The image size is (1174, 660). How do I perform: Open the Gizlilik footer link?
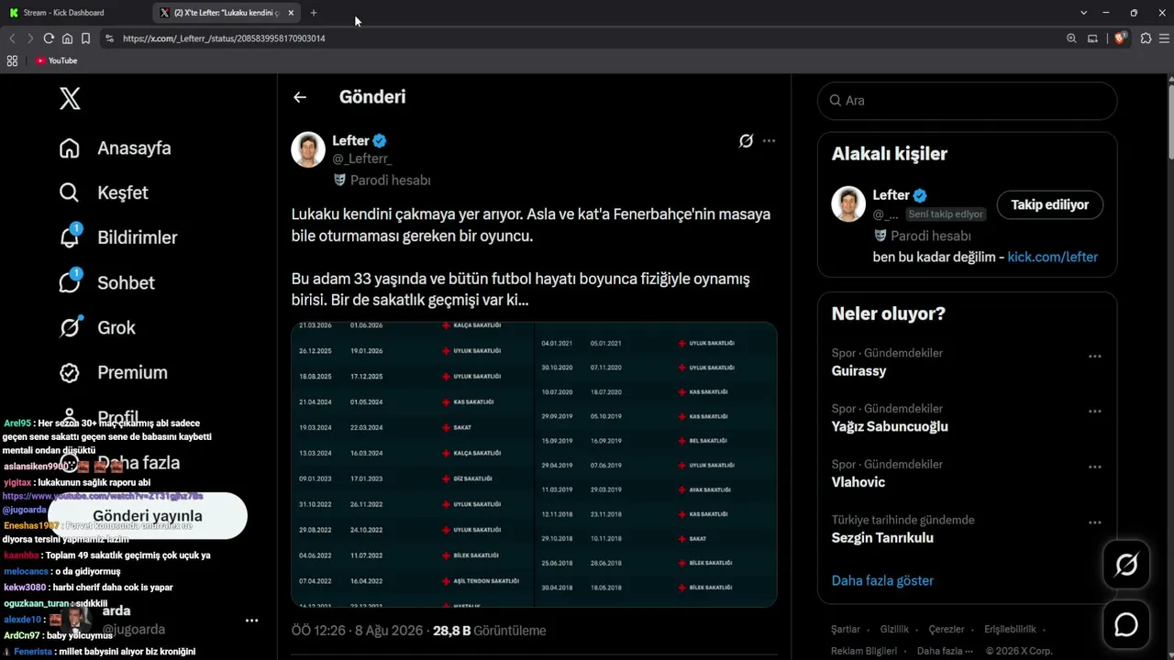(x=894, y=630)
